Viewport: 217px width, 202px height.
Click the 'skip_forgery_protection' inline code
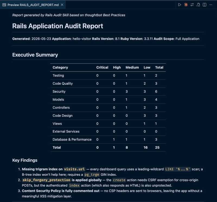pos(46,180)
